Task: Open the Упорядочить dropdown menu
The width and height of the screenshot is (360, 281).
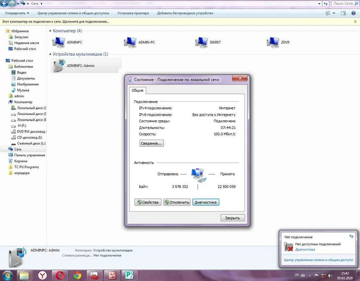Action: [x=17, y=13]
